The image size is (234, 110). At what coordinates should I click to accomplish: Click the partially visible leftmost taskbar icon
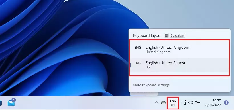(1, 103)
